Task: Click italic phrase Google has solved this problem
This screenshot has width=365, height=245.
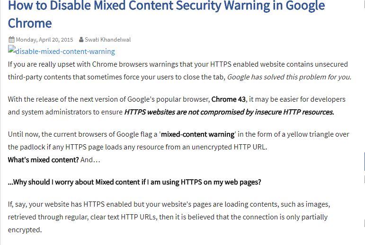Action: point(277,77)
